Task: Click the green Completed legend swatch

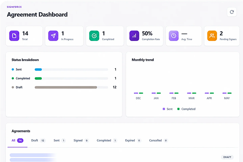Action: 179,109
